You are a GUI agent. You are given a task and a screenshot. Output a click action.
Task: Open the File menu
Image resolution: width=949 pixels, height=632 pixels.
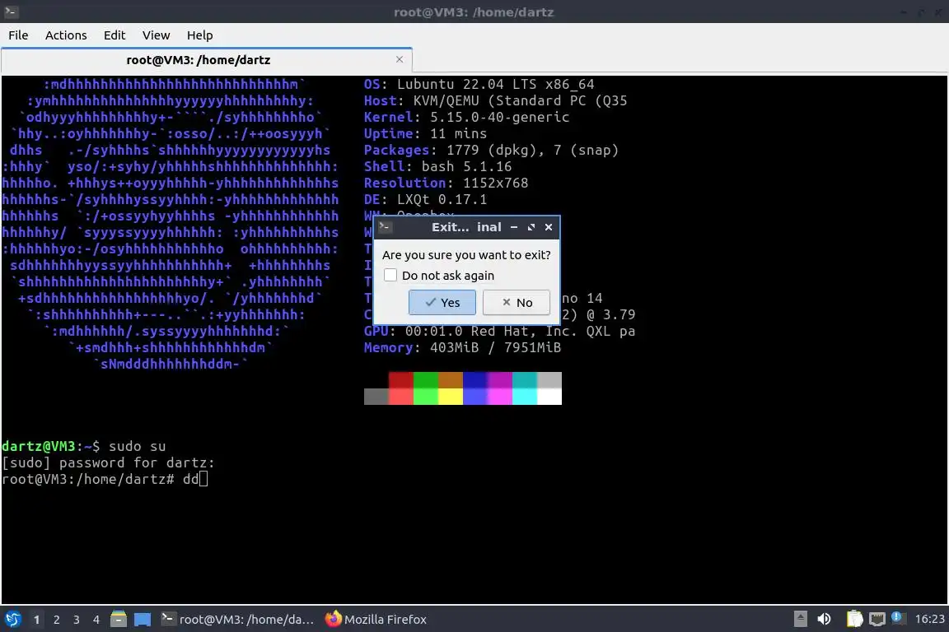[18, 35]
